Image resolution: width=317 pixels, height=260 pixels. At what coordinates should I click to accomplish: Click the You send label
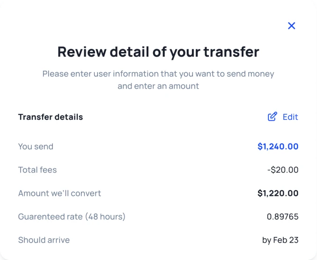tap(36, 147)
